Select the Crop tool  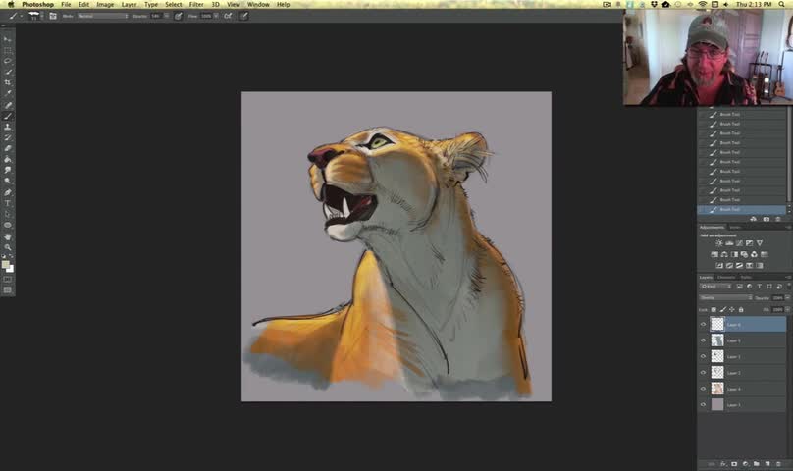point(8,82)
